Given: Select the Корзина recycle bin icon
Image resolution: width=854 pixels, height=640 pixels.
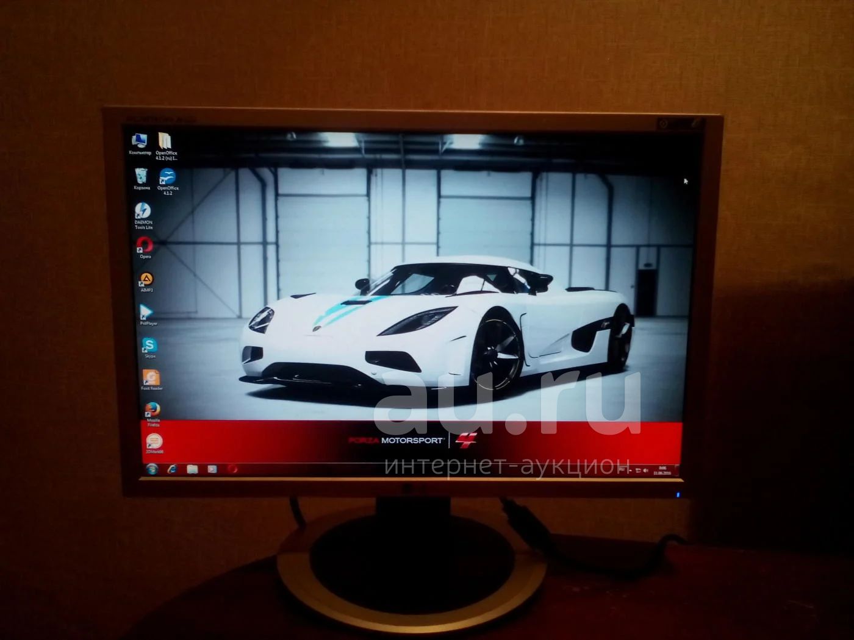Looking at the screenshot, I should click(141, 179).
